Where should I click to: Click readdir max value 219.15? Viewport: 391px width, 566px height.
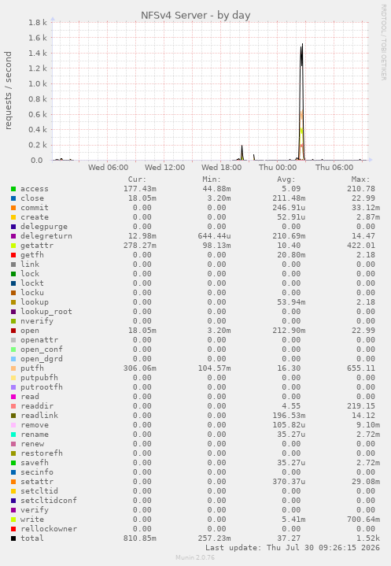coord(361,406)
